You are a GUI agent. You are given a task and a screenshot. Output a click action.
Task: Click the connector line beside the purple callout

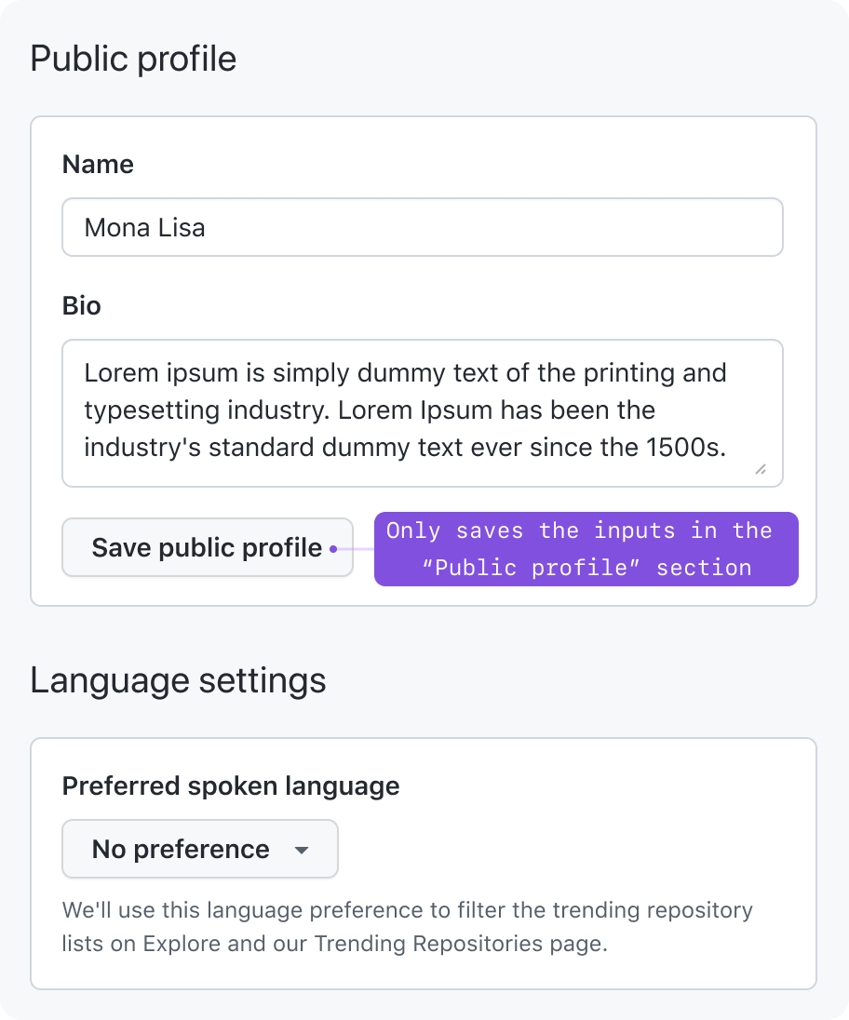[356, 549]
